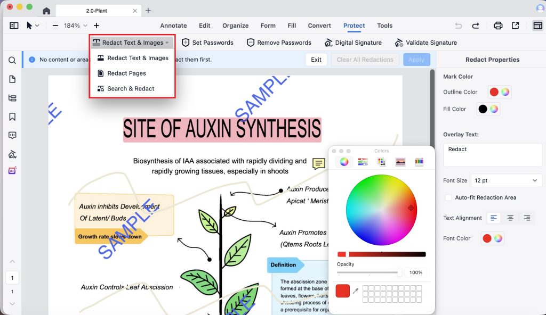Select the cursor pointer tool
546x315 pixels.
click(x=29, y=26)
